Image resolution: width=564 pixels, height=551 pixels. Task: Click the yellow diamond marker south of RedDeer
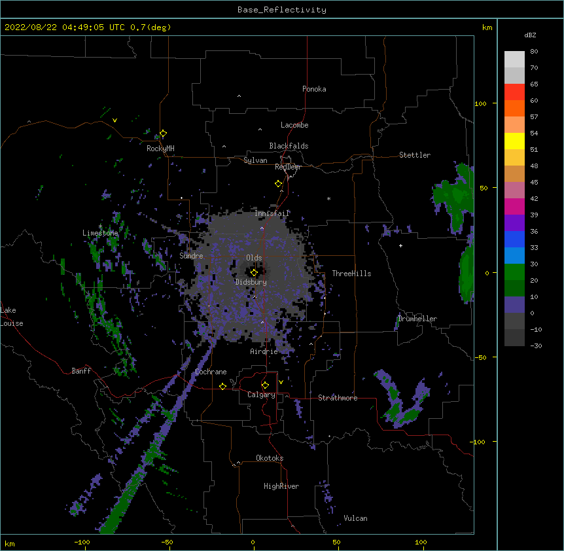[278, 184]
